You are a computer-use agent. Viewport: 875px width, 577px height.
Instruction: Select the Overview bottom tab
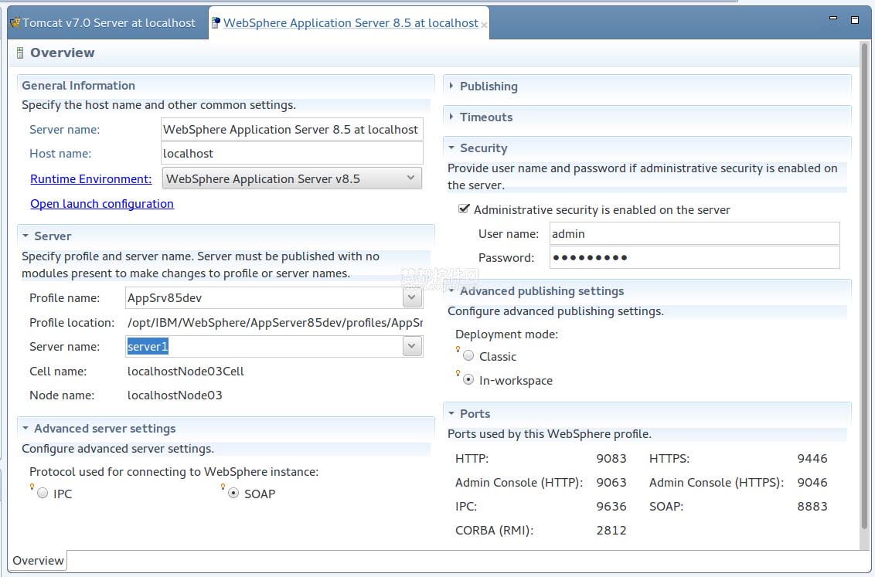[x=38, y=561]
